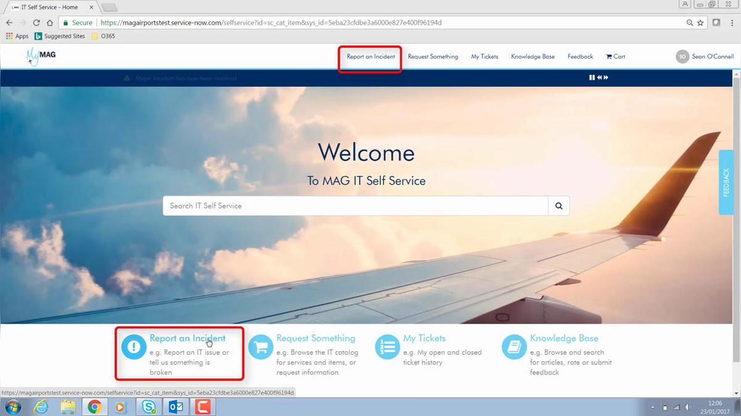The width and height of the screenshot is (741, 416).
Task: Focus the Search IT Self Service field
Action: pos(356,206)
